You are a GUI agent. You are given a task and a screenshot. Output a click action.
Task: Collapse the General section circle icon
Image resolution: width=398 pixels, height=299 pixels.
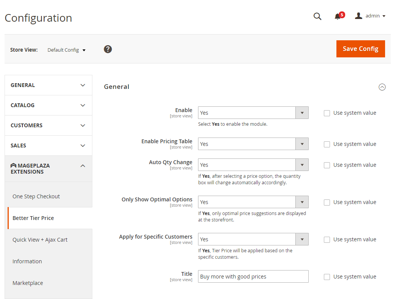click(x=382, y=87)
